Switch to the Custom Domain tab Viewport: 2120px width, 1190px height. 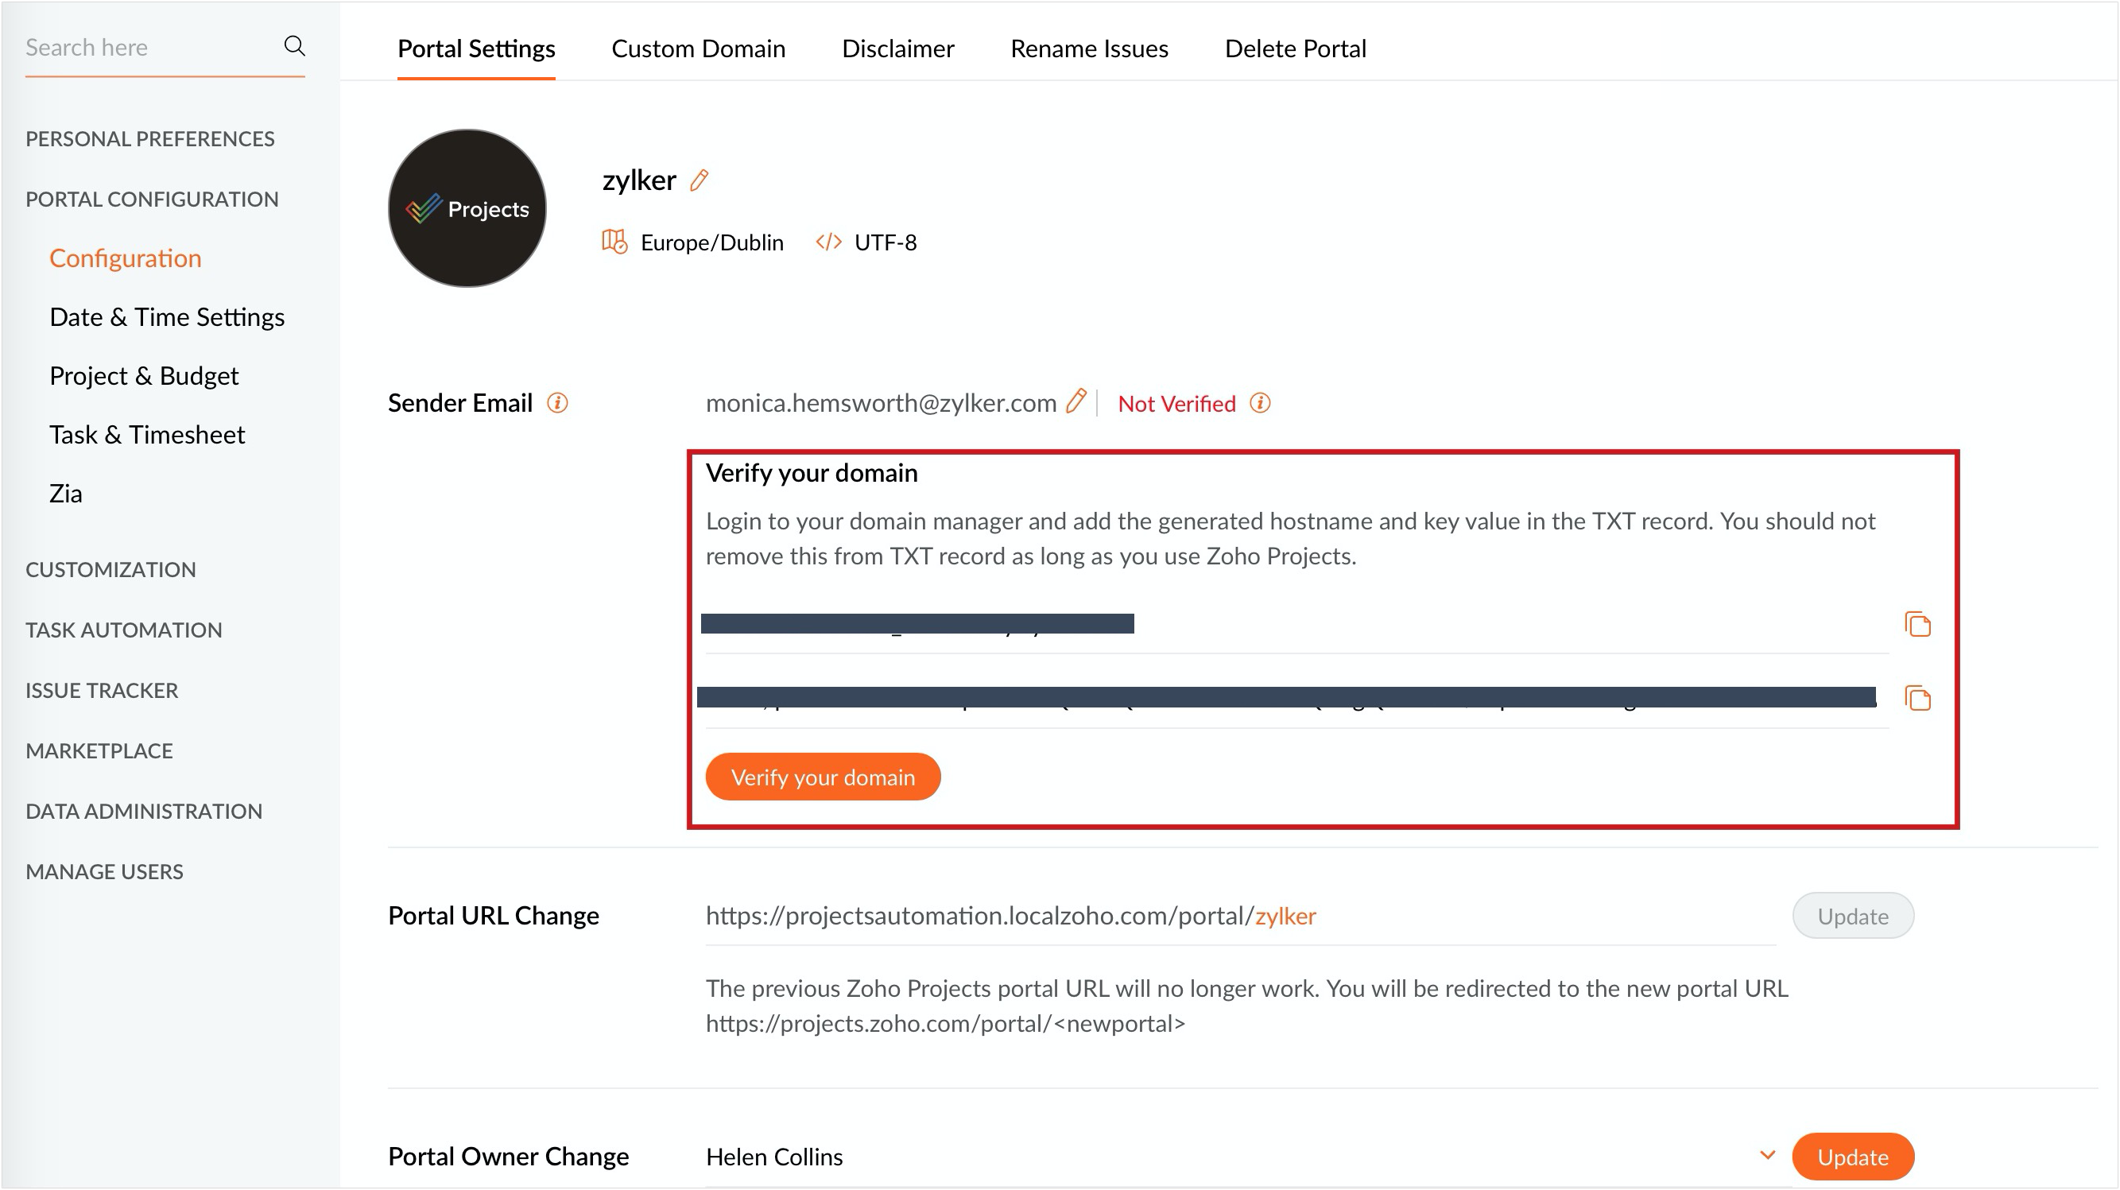point(698,48)
